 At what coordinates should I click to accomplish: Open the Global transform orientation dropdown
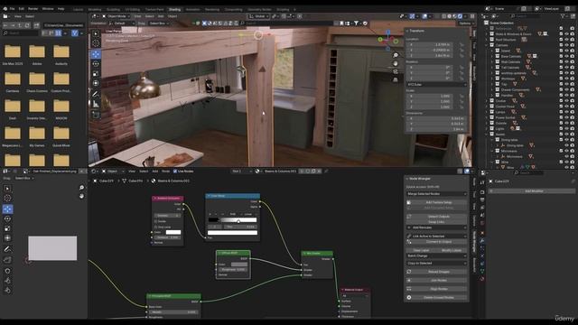(x=259, y=16)
